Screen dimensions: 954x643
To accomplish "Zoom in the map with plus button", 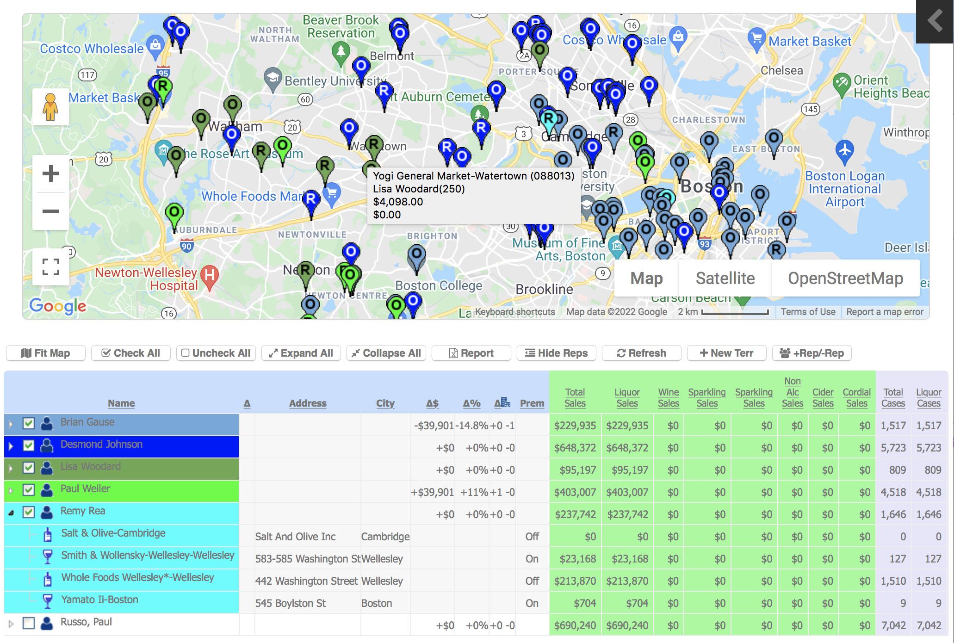I will coord(50,174).
